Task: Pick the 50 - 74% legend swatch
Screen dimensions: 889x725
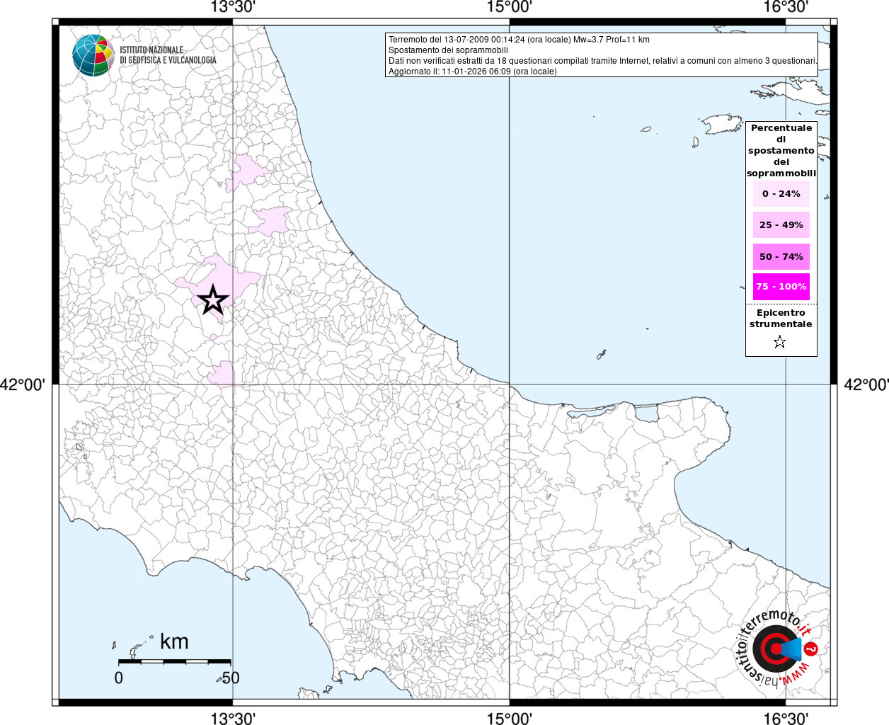Action: tap(781, 256)
